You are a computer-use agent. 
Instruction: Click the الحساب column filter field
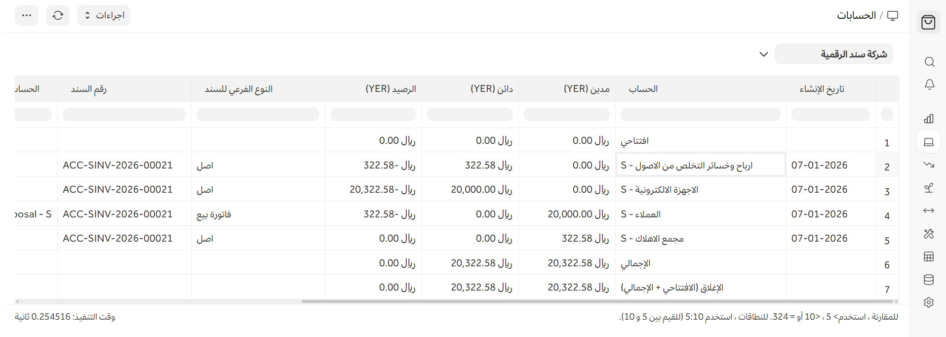[700, 115]
